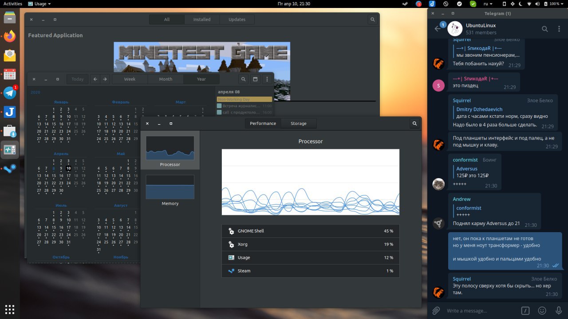Image resolution: width=568 pixels, height=319 pixels.
Task: Click Xorg process row
Action: coord(311,244)
